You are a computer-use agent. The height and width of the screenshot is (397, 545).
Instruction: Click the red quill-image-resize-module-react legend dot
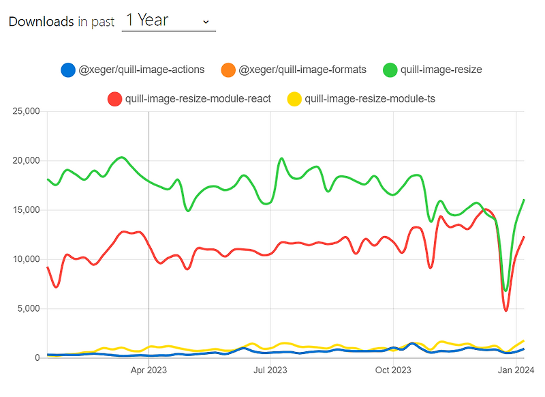click(x=114, y=99)
